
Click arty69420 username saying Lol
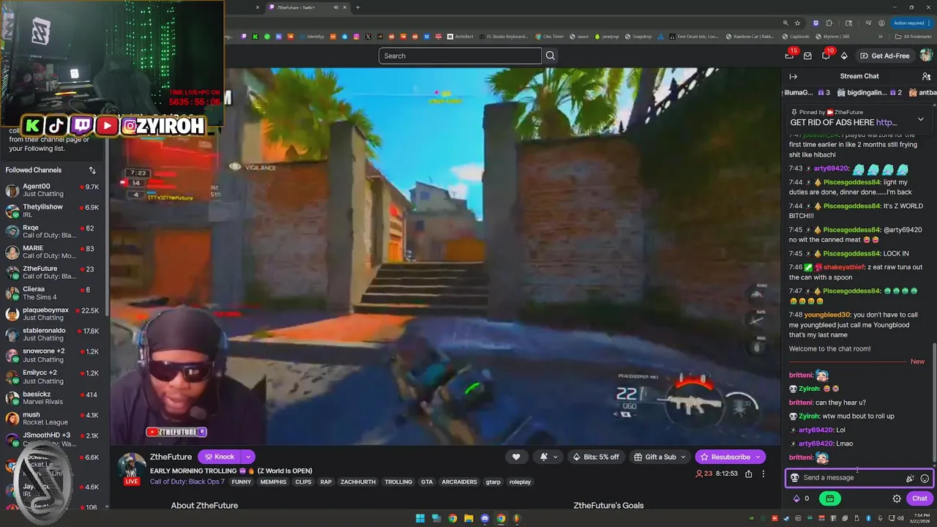tap(815, 430)
